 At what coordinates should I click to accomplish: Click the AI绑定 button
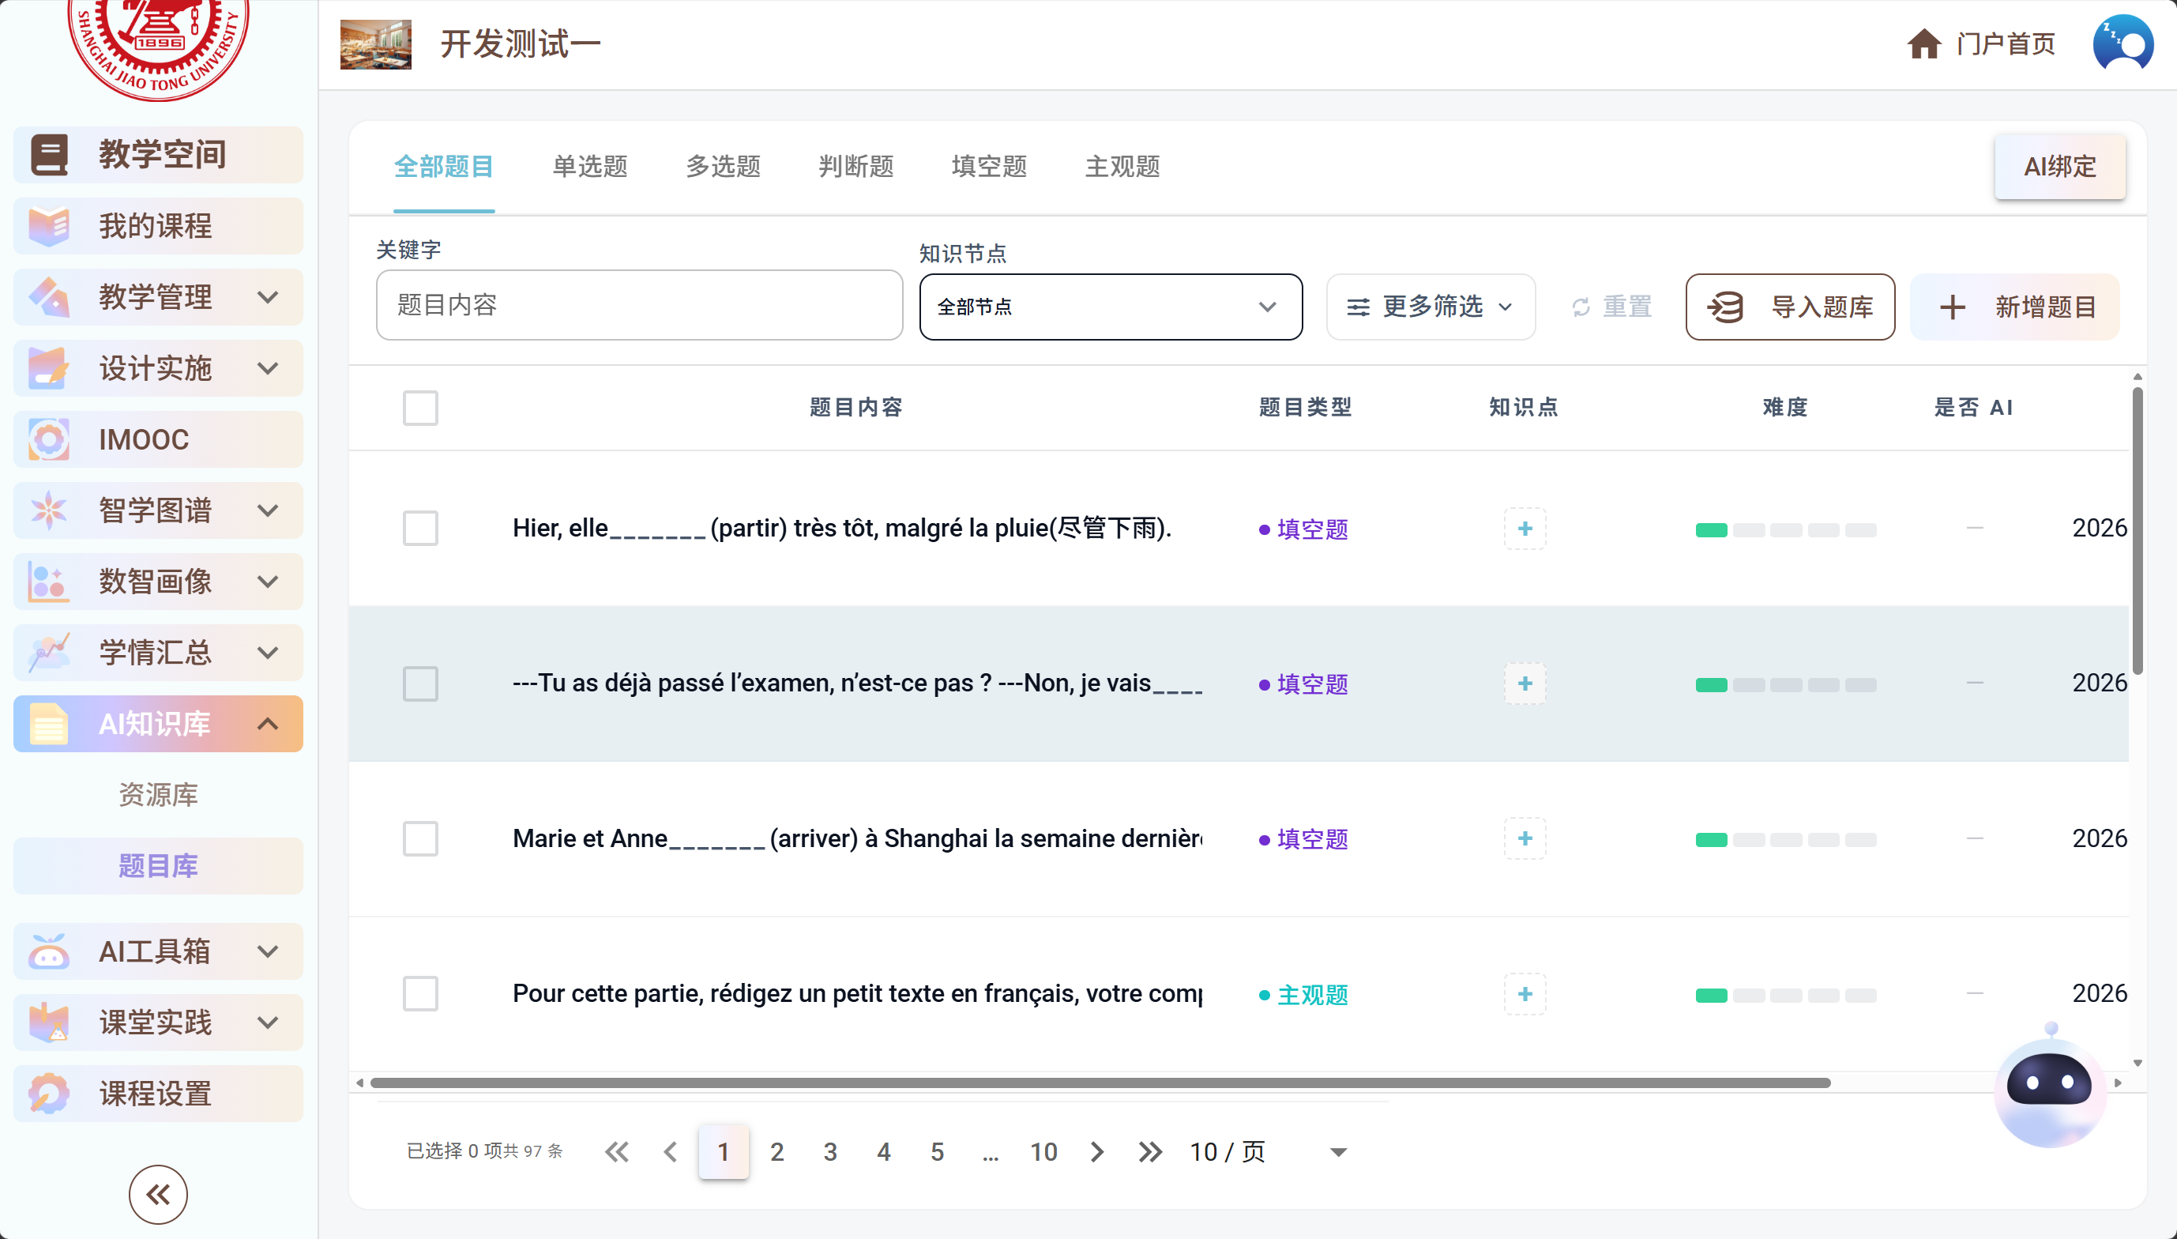tap(2059, 167)
